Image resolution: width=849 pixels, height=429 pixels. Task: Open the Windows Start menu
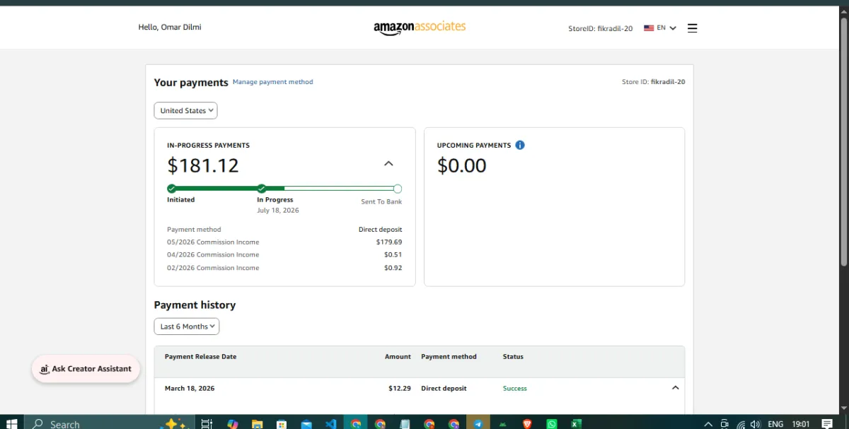(11, 423)
